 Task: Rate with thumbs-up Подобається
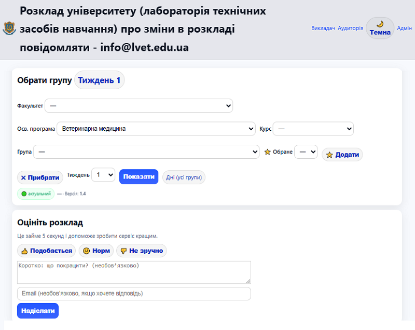tap(46, 251)
